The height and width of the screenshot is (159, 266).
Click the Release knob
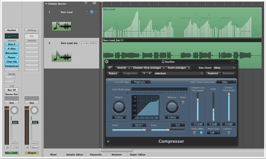pos(172,107)
